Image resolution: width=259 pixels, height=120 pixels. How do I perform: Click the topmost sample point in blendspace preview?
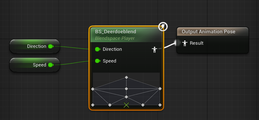[126, 77]
